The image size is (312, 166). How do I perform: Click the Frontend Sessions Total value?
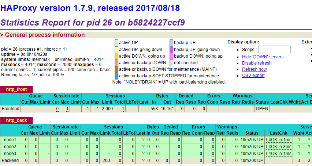pyautogui.click(x=123, y=109)
